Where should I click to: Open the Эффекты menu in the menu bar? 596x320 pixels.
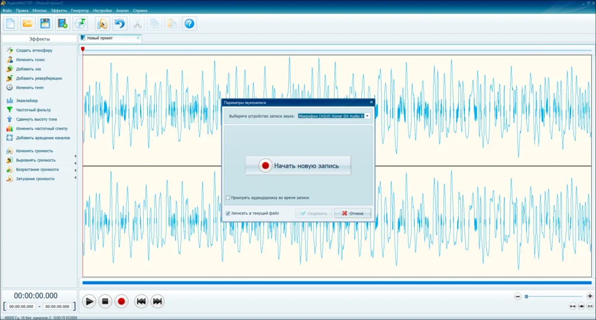pos(59,11)
